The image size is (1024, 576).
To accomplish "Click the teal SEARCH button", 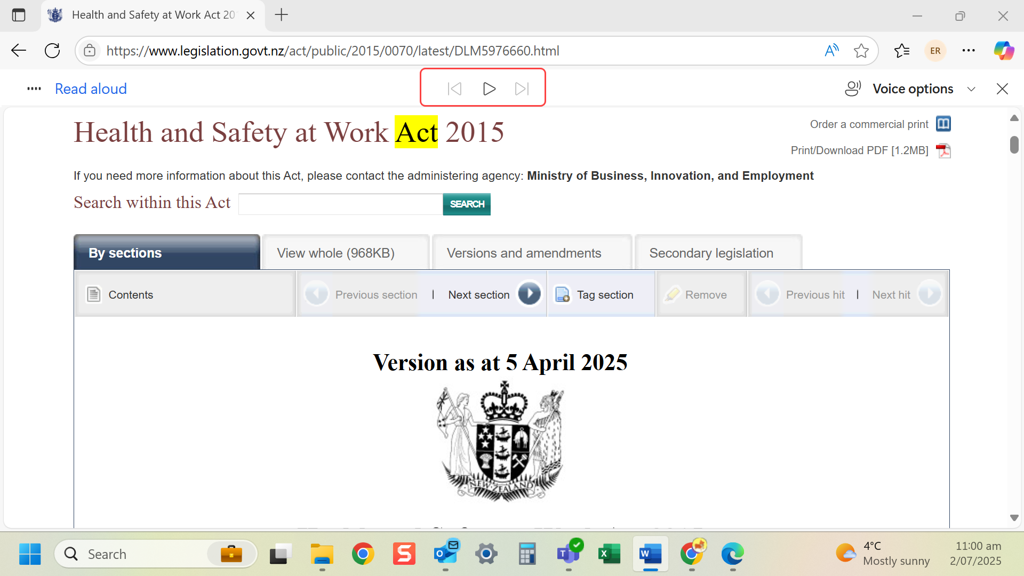I will [x=467, y=204].
